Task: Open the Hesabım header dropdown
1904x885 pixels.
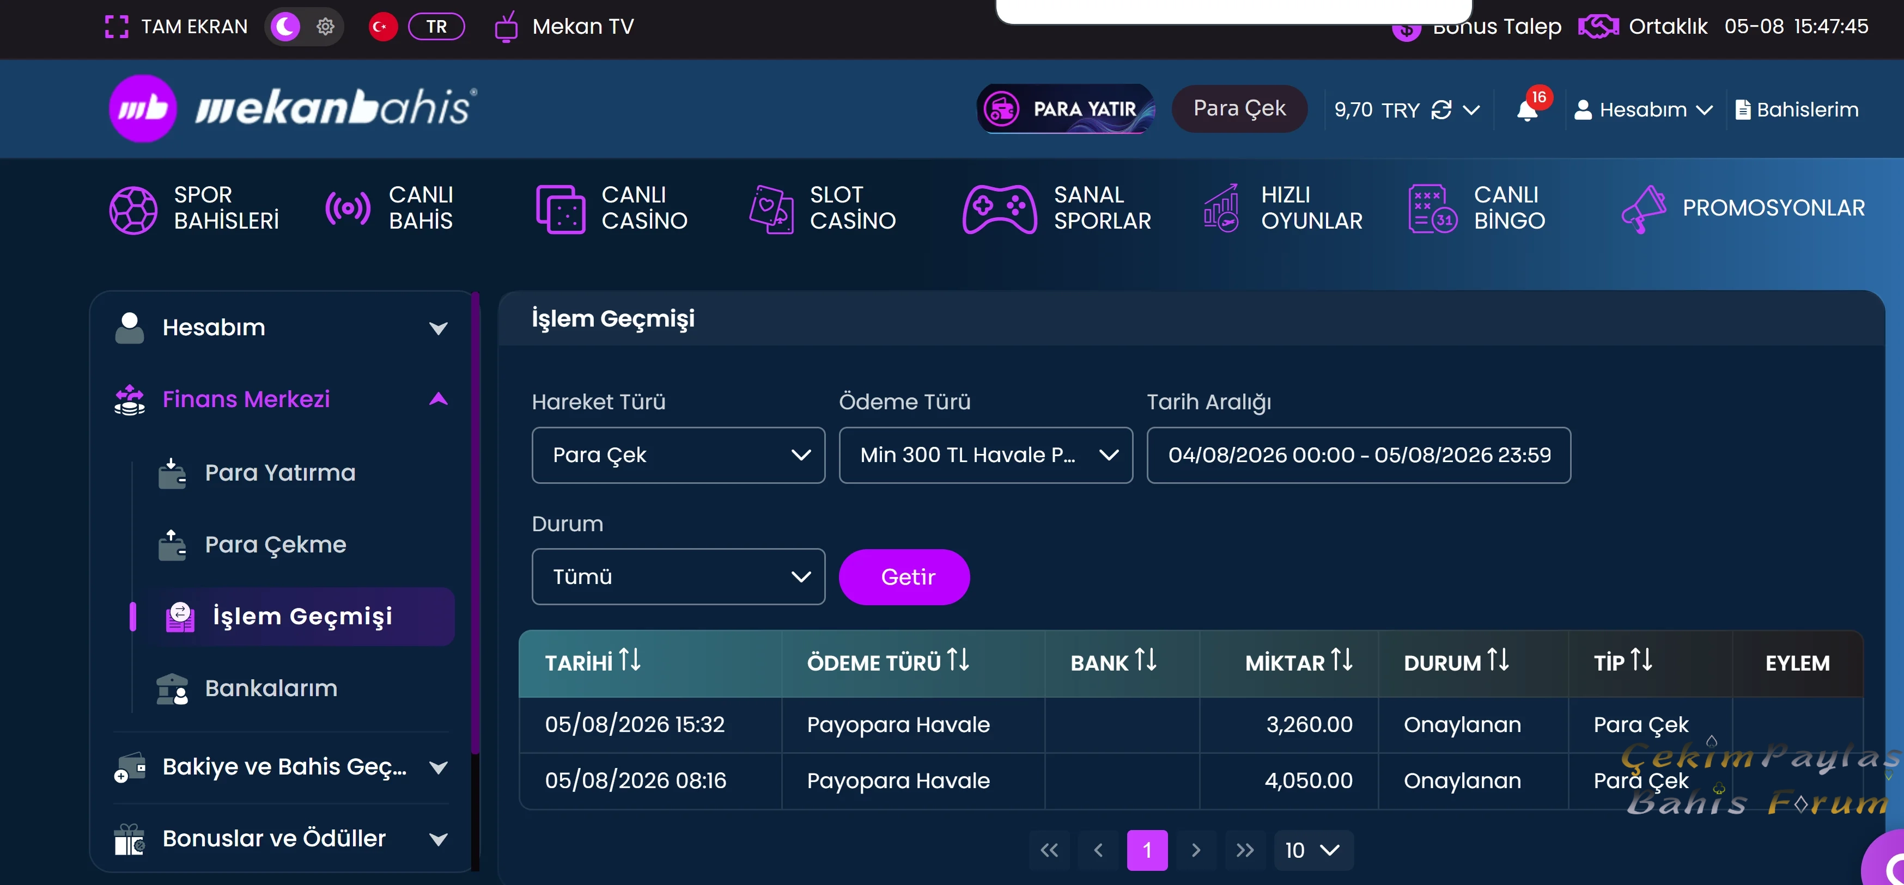Action: [1643, 110]
